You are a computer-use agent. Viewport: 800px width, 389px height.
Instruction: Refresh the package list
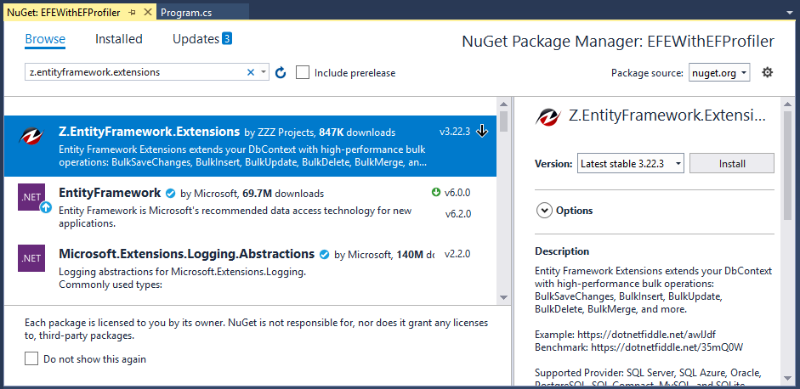280,73
